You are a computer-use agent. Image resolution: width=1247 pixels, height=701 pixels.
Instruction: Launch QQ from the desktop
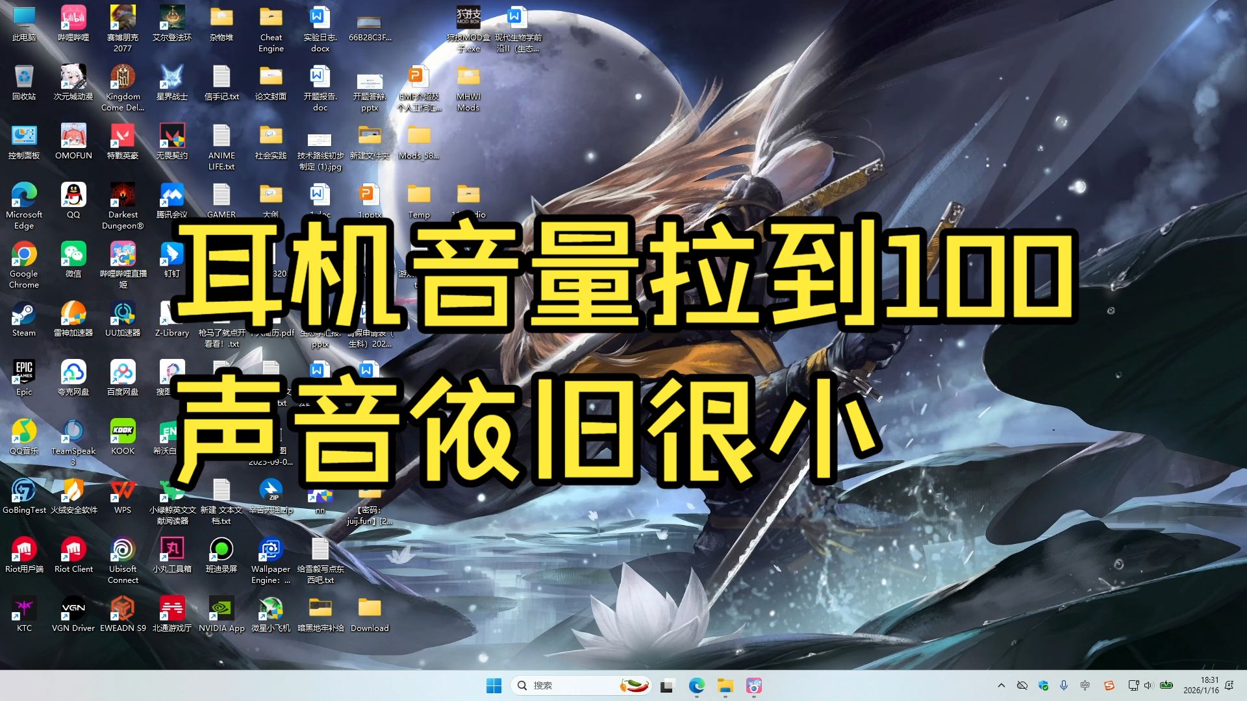pyautogui.click(x=73, y=201)
